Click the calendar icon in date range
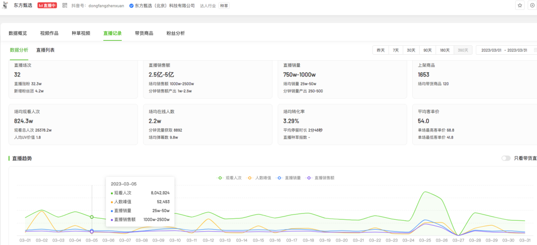 (535, 50)
